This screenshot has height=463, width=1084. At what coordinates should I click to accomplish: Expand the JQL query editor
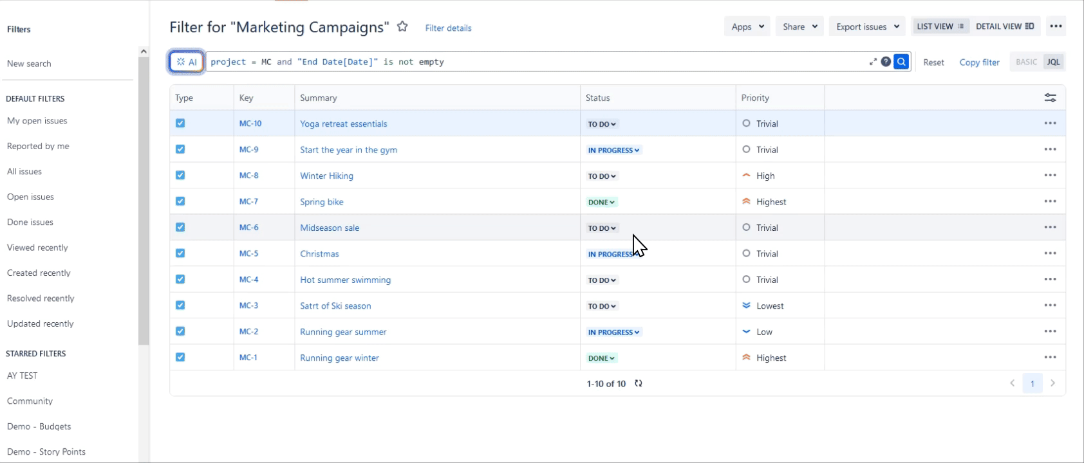click(873, 62)
